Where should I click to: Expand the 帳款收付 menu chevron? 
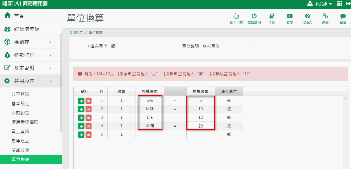(50, 55)
